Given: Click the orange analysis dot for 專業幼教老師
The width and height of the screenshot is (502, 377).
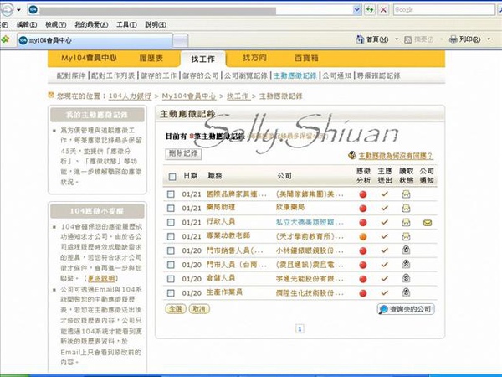Looking at the screenshot, I should pyautogui.click(x=363, y=236).
